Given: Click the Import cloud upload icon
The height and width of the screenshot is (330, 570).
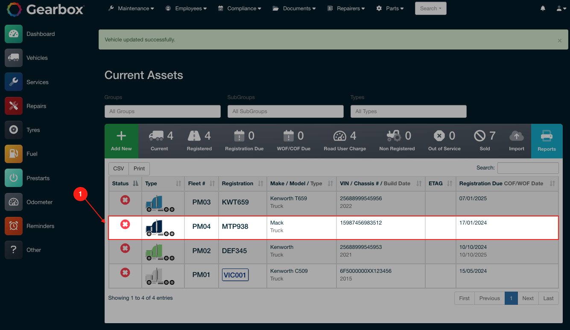Looking at the screenshot, I should point(516,136).
